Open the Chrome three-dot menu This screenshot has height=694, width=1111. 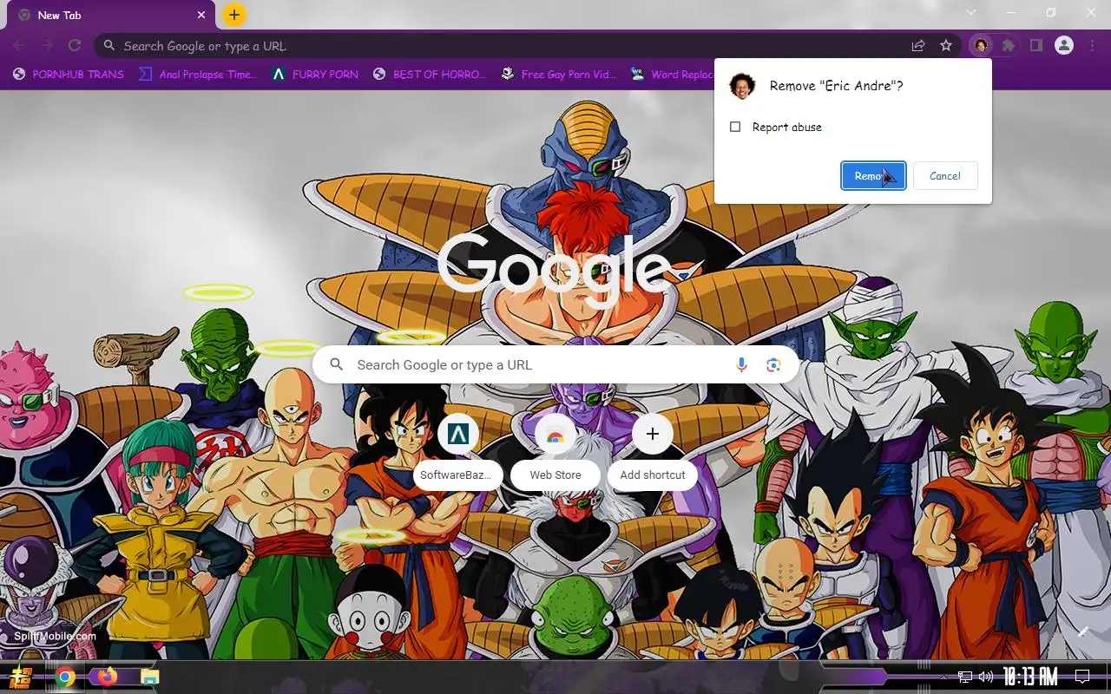point(1091,46)
